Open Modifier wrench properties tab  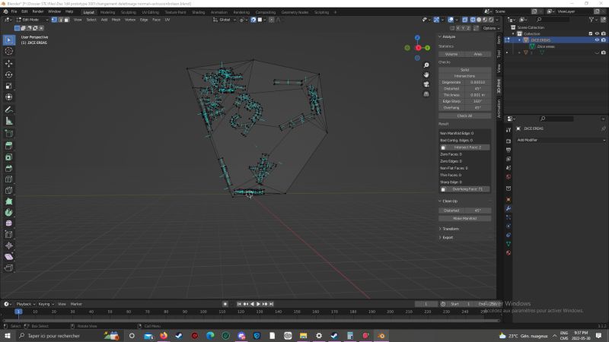point(509,208)
